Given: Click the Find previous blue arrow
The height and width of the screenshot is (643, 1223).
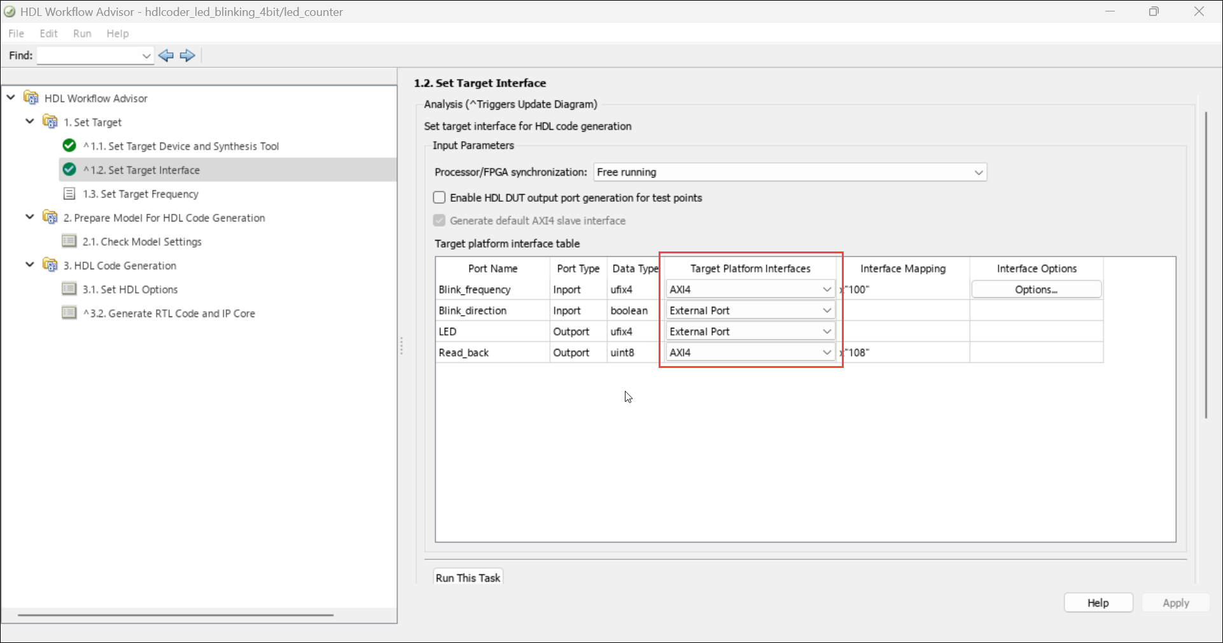Looking at the screenshot, I should tap(166, 56).
